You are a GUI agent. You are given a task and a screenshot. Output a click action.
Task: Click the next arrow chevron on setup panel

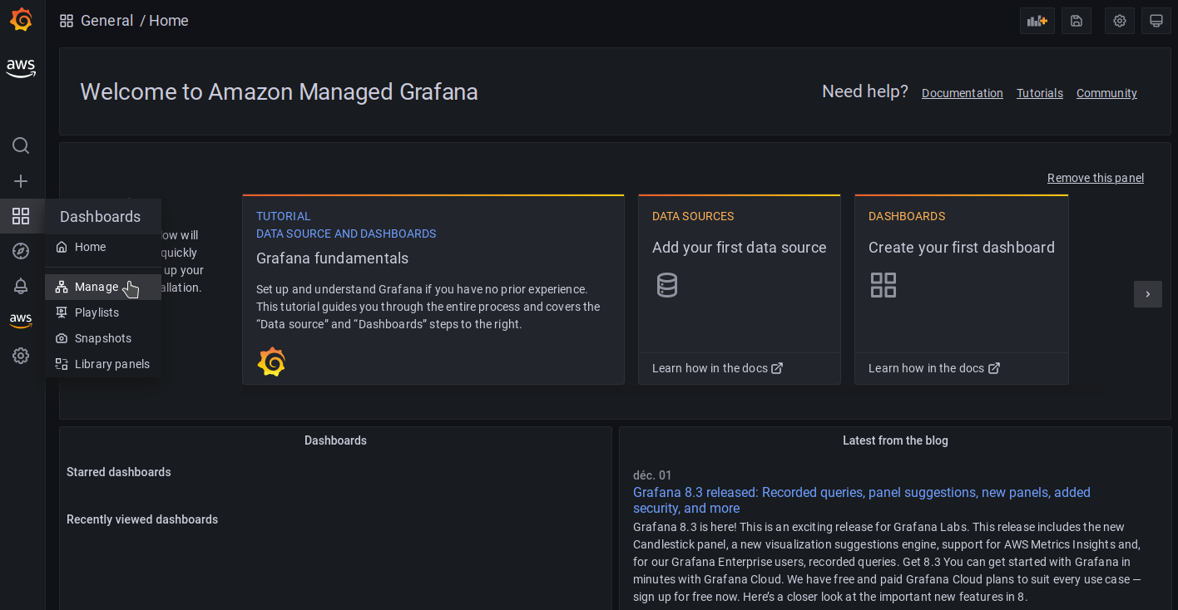[1148, 294]
